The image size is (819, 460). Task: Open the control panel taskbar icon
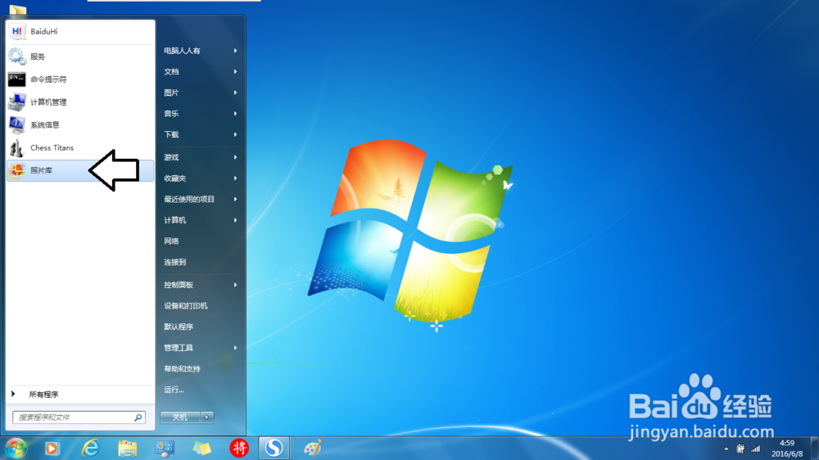tap(165, 448)
